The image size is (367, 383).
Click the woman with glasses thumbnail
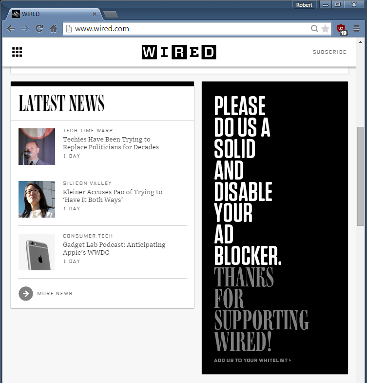(x=37, y=200)
